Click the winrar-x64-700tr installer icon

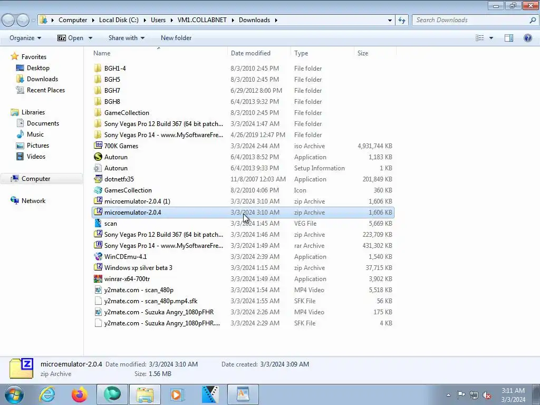pos(98,278)
